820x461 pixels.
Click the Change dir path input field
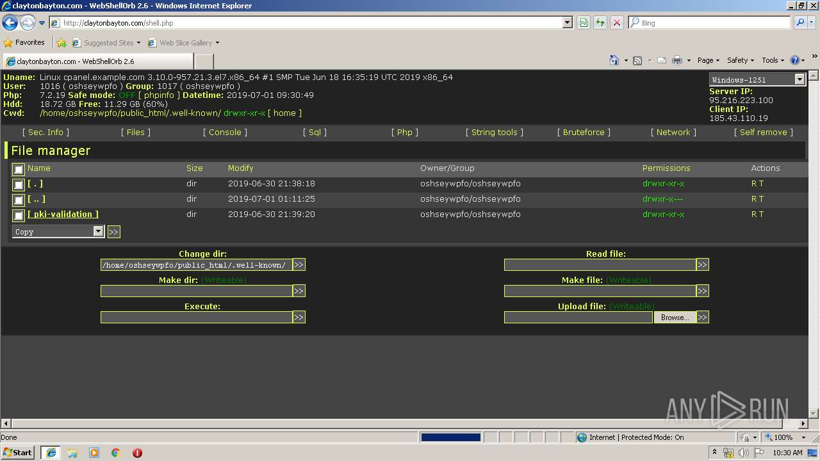pyautogui.click(x=196, y=264)
